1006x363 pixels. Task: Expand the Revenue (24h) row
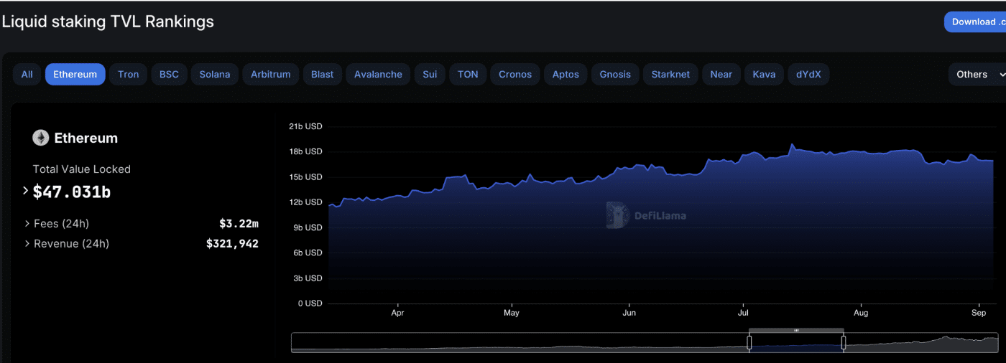click(x=27, y=244)
